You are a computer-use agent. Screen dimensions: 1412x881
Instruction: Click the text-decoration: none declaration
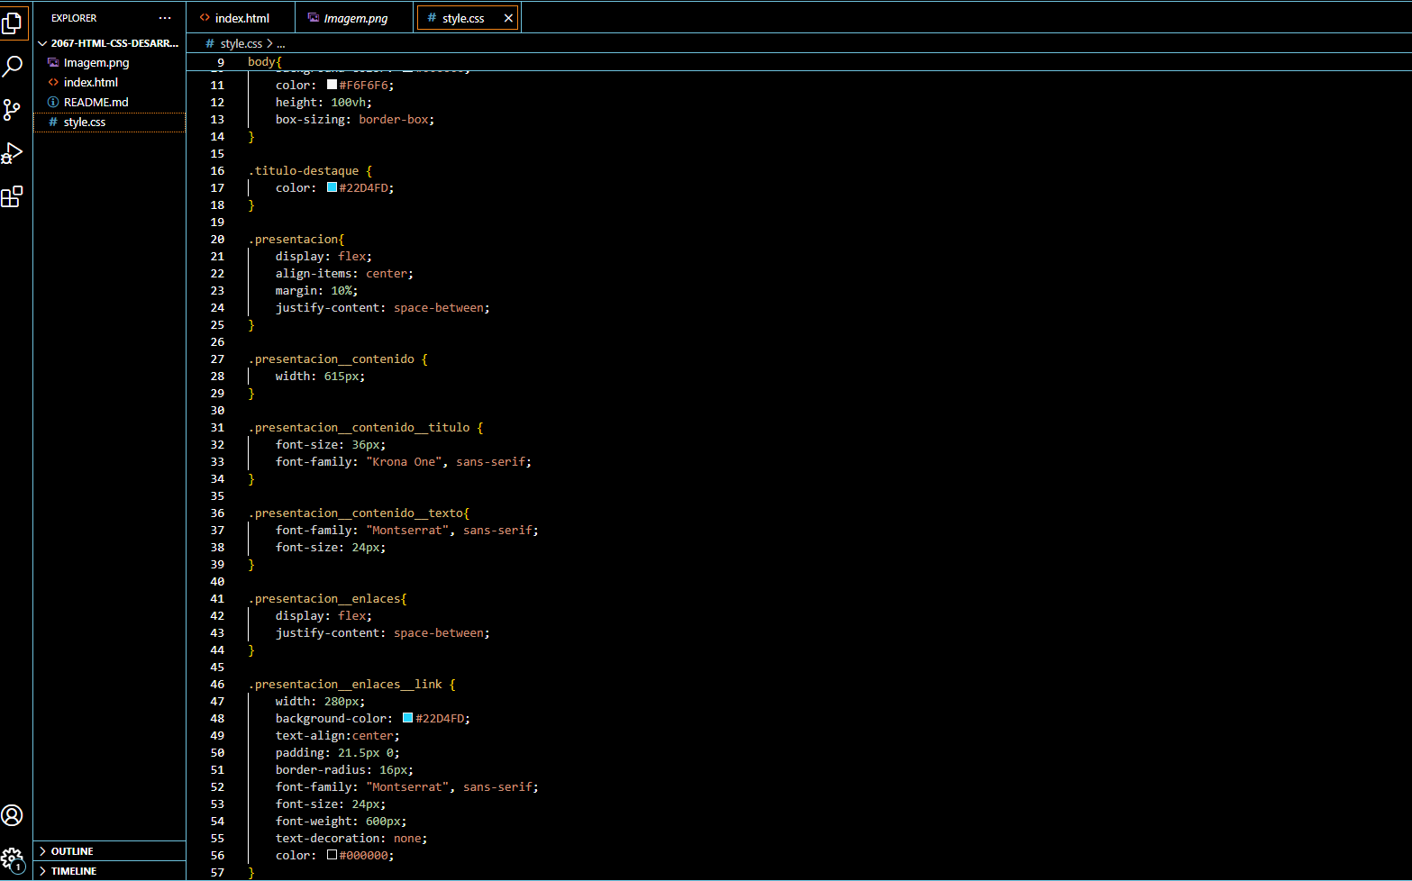[x=351, y=838]
